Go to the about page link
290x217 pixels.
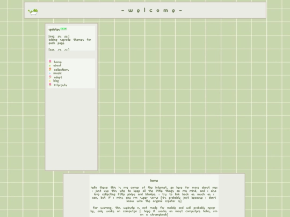(57, 65)
